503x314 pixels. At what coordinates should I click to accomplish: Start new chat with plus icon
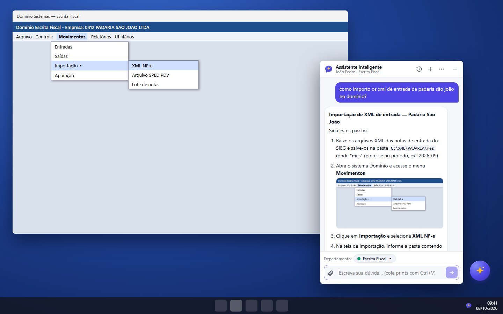pyautogui.click(x=430, y=69)
